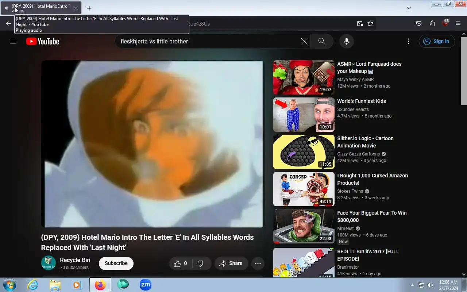The width and height of the screenshot is (467, 292).
Task: Open the MrBeast channel name
Action: pos(346,228)
